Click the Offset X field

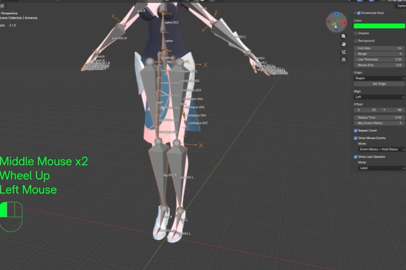tap(366, 110)
